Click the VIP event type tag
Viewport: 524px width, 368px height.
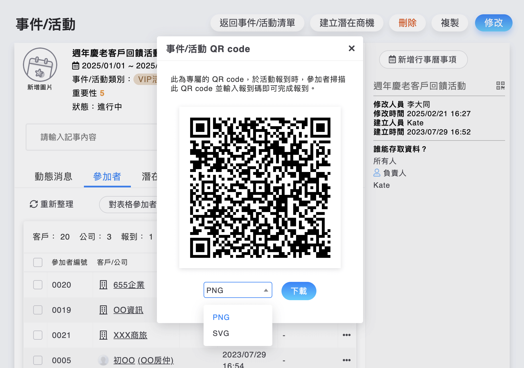click(146, 79)
